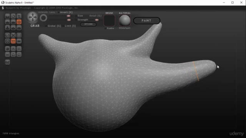Select the orange Grab tool button
The height and width of the screenshot is (138, 246).
pyautogui.click(x=19, y=22)
